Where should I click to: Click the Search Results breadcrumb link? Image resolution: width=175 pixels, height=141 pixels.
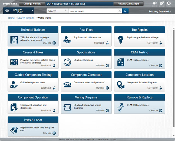(x=26, y=18)
